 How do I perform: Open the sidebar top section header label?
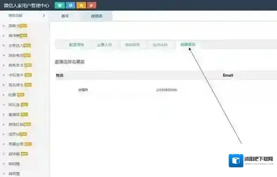[x=15, y=15]
